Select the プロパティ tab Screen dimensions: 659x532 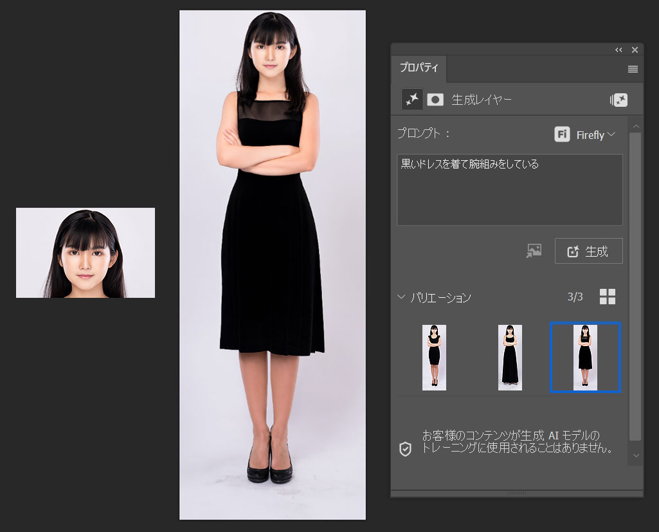[419, 68]
